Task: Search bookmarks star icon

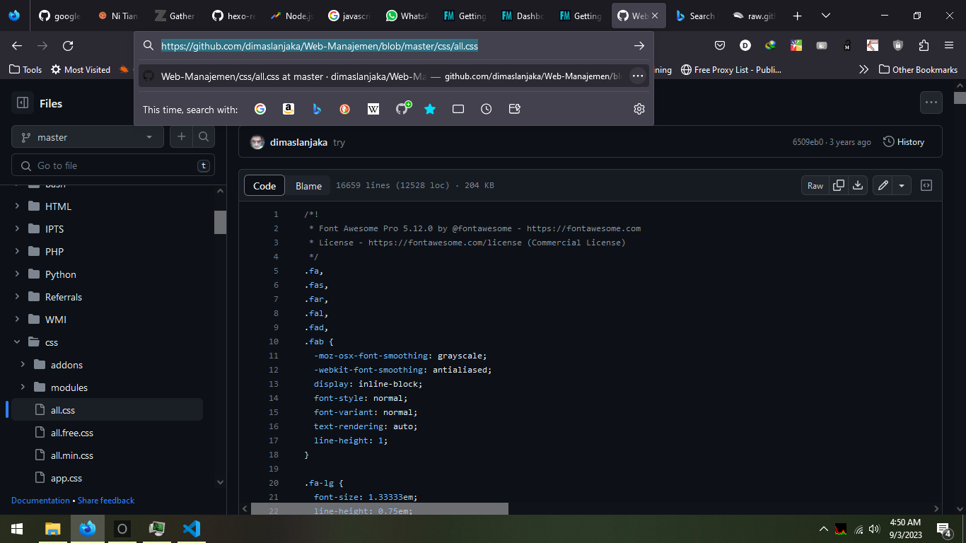Action: click(430, 109)
